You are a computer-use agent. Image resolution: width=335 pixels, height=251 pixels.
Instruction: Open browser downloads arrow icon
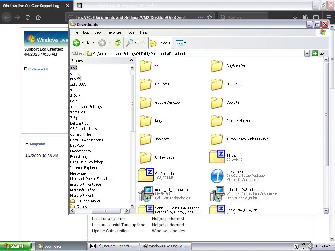point(295,17)
